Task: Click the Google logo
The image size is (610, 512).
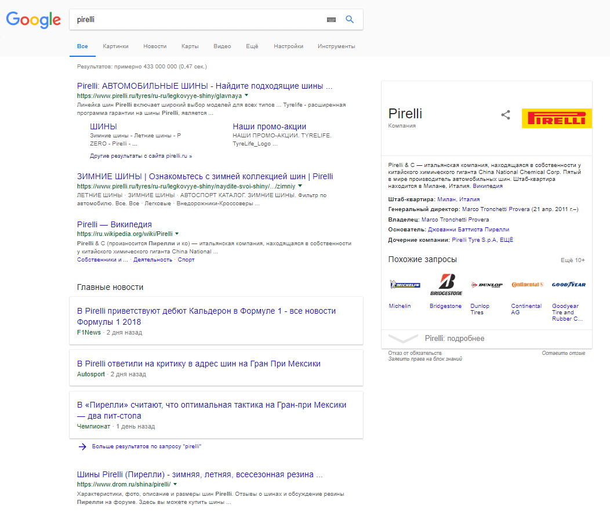Action: (34, 20)
